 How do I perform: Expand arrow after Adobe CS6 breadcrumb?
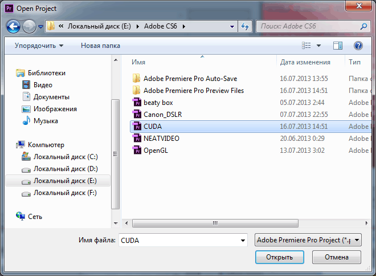pyautogui.click(x=183, y=26)
